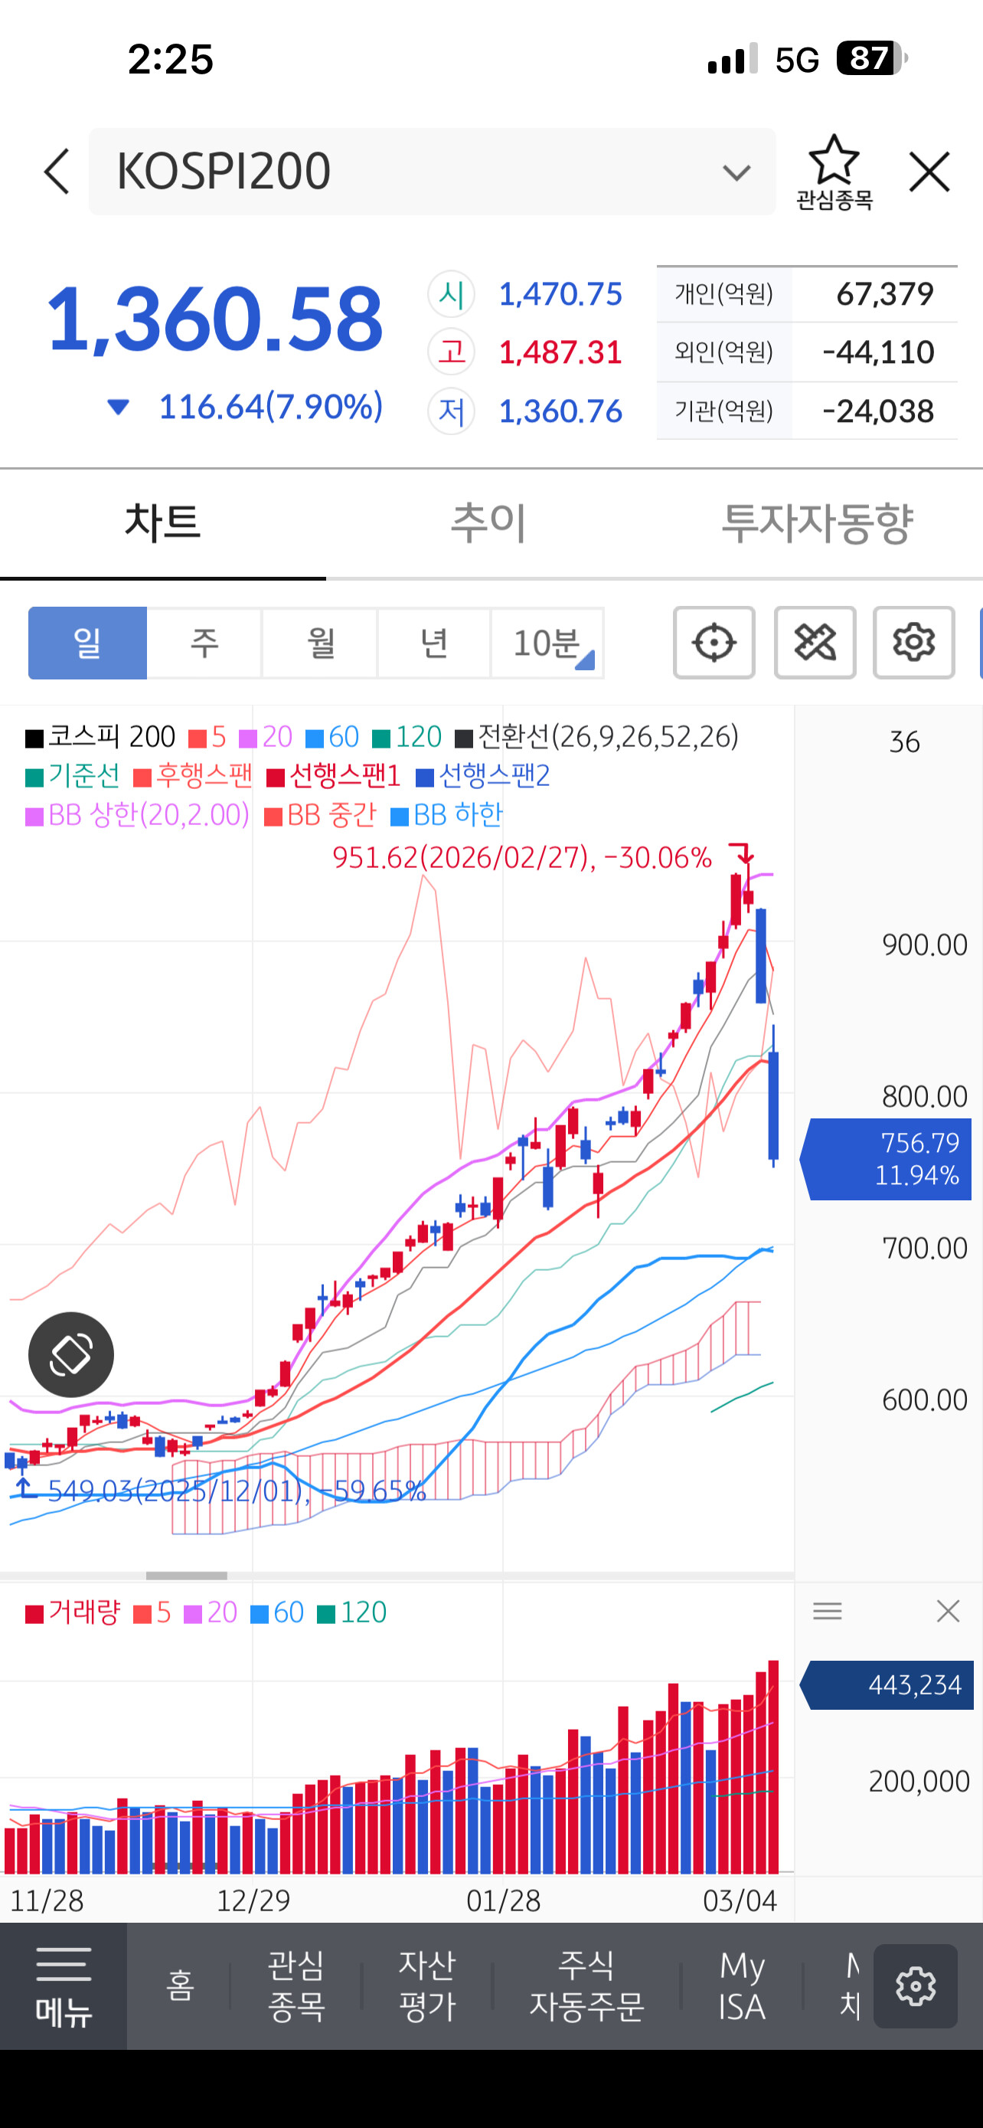The height and width of the screenshot is (2128, 983).
Task: Open the 투자자동향 tab
Action: pos(817,523)
